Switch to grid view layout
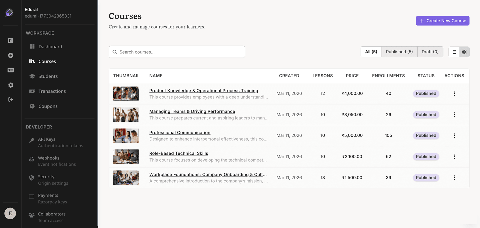The width and height of the screenshot is (480, 228). point(464,52)
